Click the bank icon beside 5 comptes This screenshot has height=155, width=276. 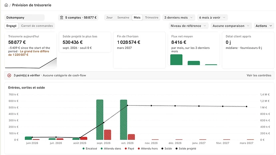pyautogui.click(x=62, y=18)
